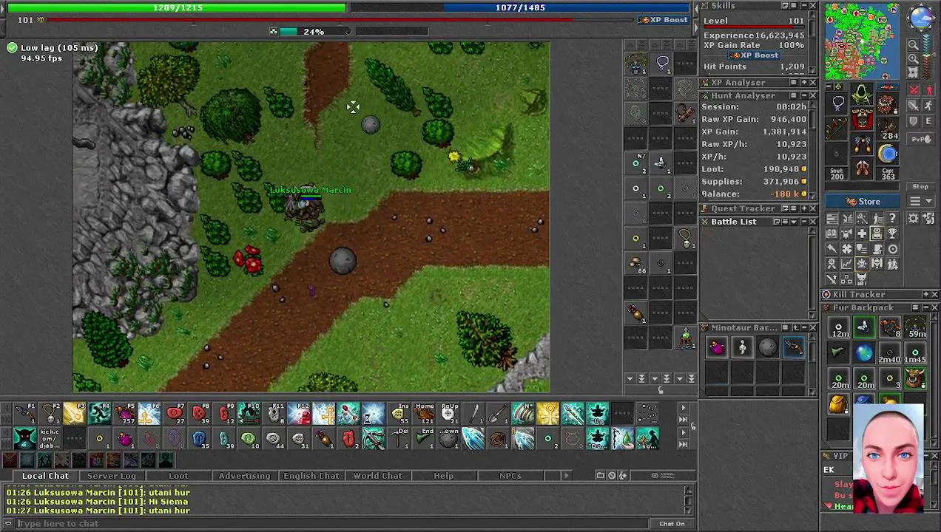Screen dimensions: 941x532
Task: Toggle Chat On mode button
Action: click(x=672, y=524)
